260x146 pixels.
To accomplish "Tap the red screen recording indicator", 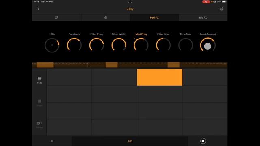I will tap(206, 2).
